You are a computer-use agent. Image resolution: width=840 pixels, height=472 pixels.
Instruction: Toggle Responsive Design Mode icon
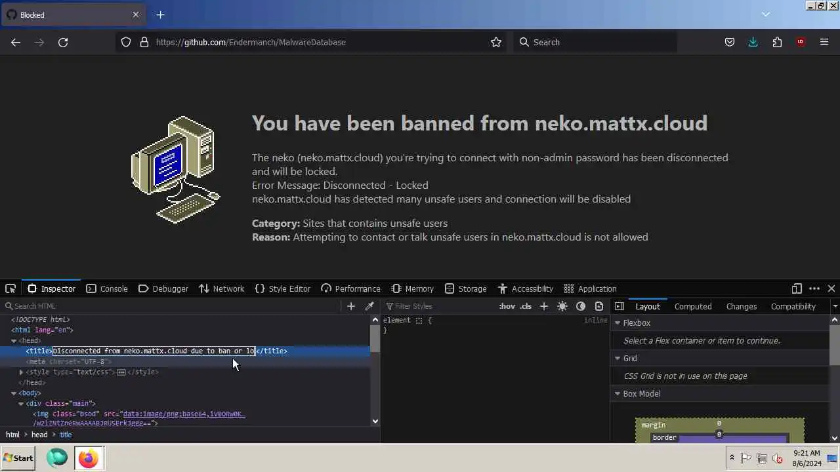click(797, 288)
